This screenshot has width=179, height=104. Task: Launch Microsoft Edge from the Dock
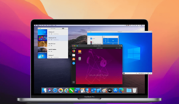coord(121,90)
